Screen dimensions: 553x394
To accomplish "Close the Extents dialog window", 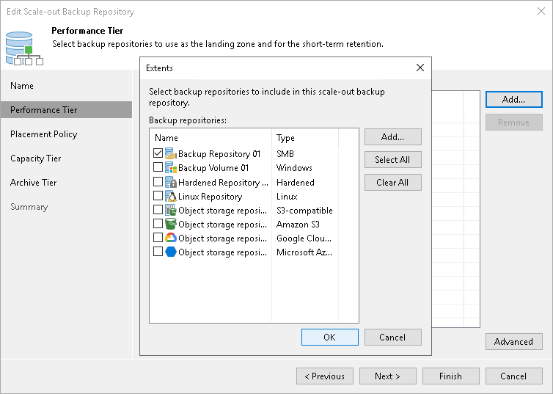I will 420,68.
